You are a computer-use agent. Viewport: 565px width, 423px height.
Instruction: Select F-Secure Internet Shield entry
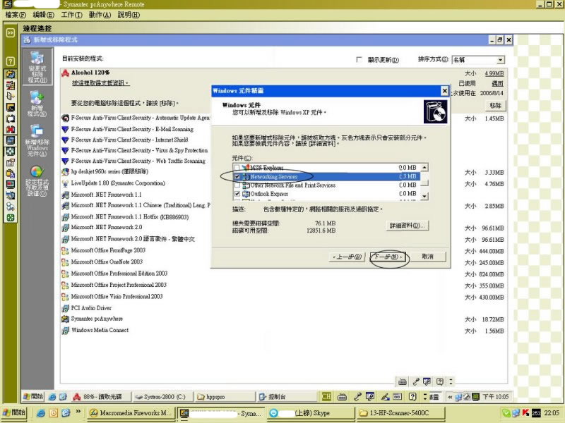click(x=129, y=140)
